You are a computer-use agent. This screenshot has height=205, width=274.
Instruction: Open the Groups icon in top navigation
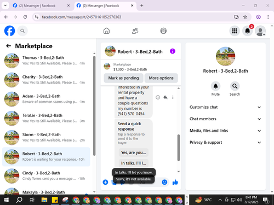(x=163, y=31)
